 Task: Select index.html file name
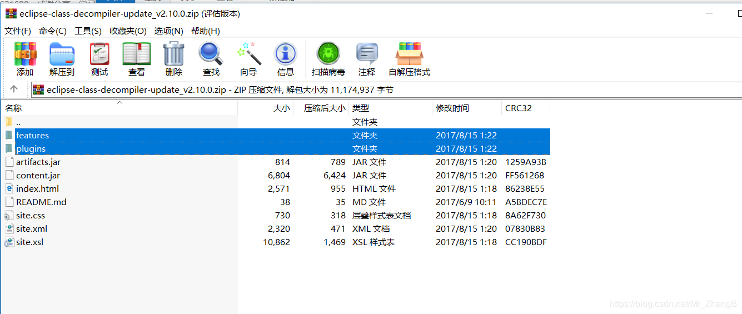click(37, 188)
